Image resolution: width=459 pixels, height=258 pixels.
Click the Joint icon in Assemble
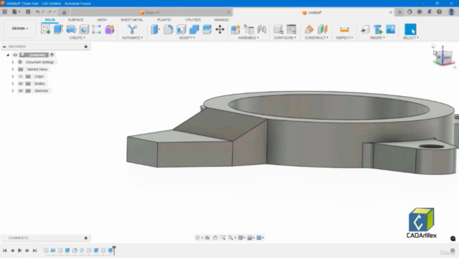tap(249, 29)
